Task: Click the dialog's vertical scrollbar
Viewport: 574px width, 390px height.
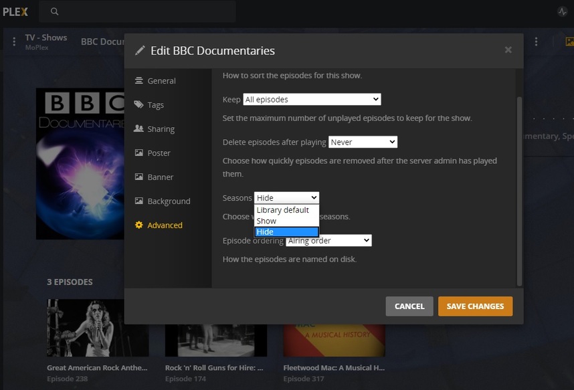Action: click(x=519, y=191)
